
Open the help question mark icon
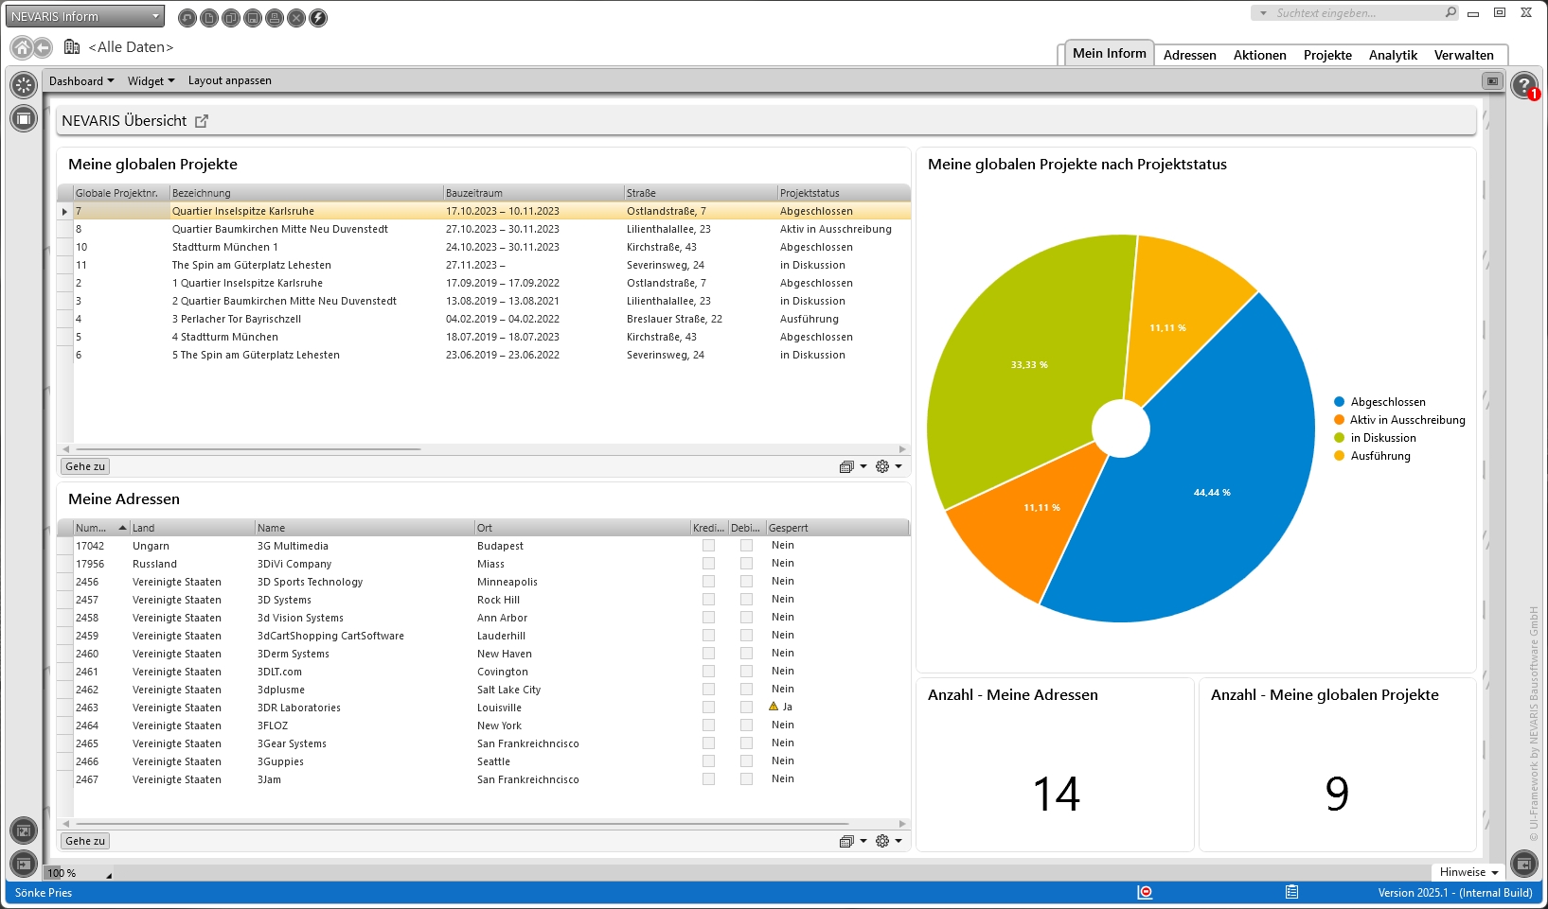pos(1523,85)
